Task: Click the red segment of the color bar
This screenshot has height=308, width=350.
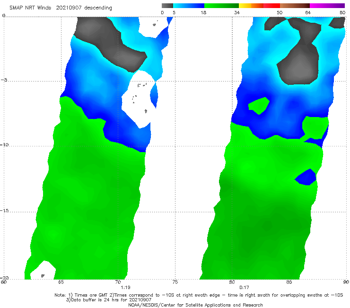Action: click(271, 6)
